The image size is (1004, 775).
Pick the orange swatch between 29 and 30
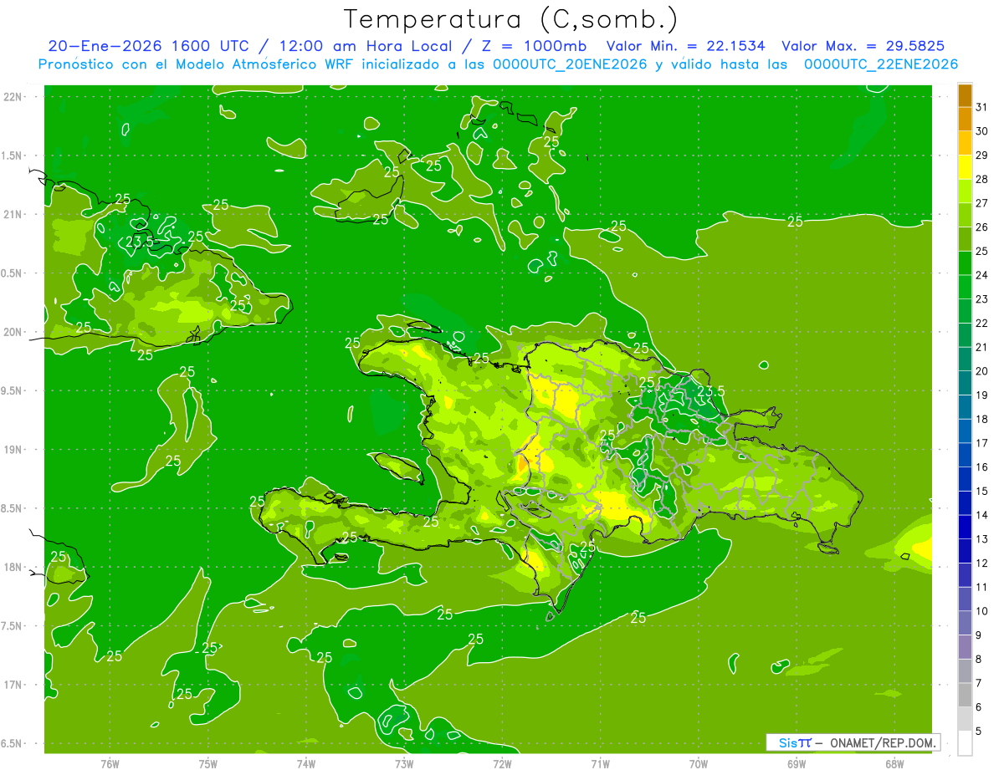click(965, 144)
